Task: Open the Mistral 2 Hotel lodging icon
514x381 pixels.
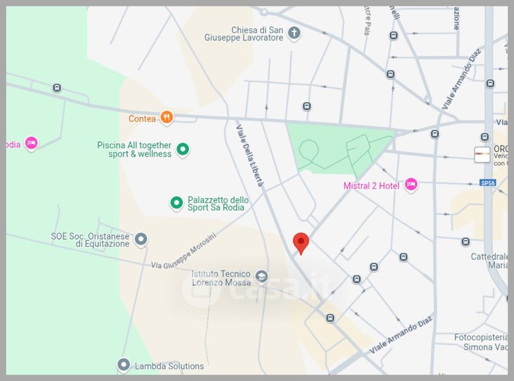Action: [x=411, y=184]
